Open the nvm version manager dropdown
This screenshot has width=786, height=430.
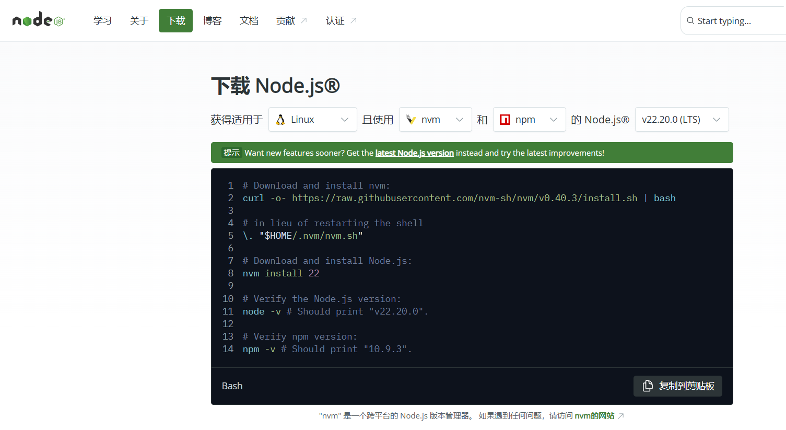point(436,120)
